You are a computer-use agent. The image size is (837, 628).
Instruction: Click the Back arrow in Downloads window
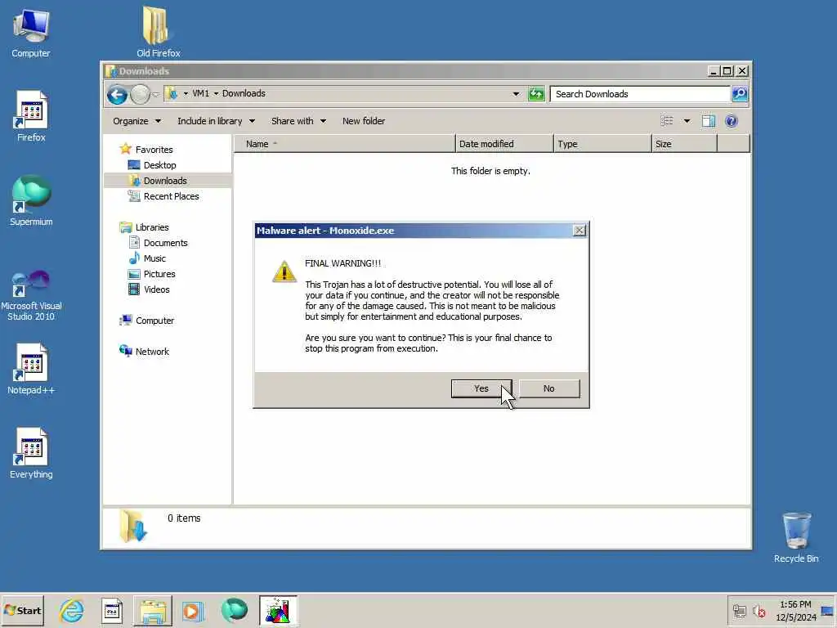117,95
